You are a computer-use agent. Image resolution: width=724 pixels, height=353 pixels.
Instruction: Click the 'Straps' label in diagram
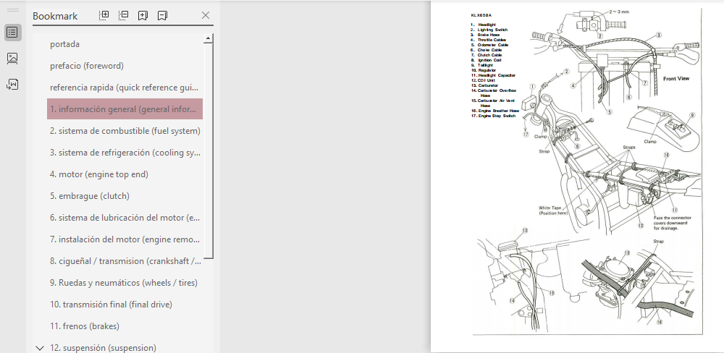coord(629,148)
